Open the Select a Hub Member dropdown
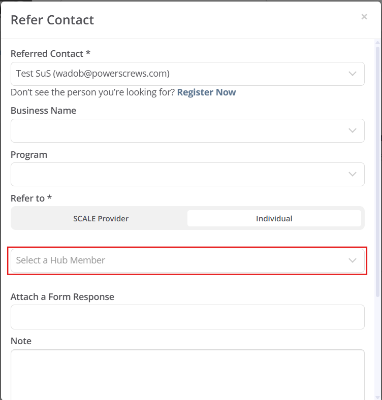 tap(187, 260)
